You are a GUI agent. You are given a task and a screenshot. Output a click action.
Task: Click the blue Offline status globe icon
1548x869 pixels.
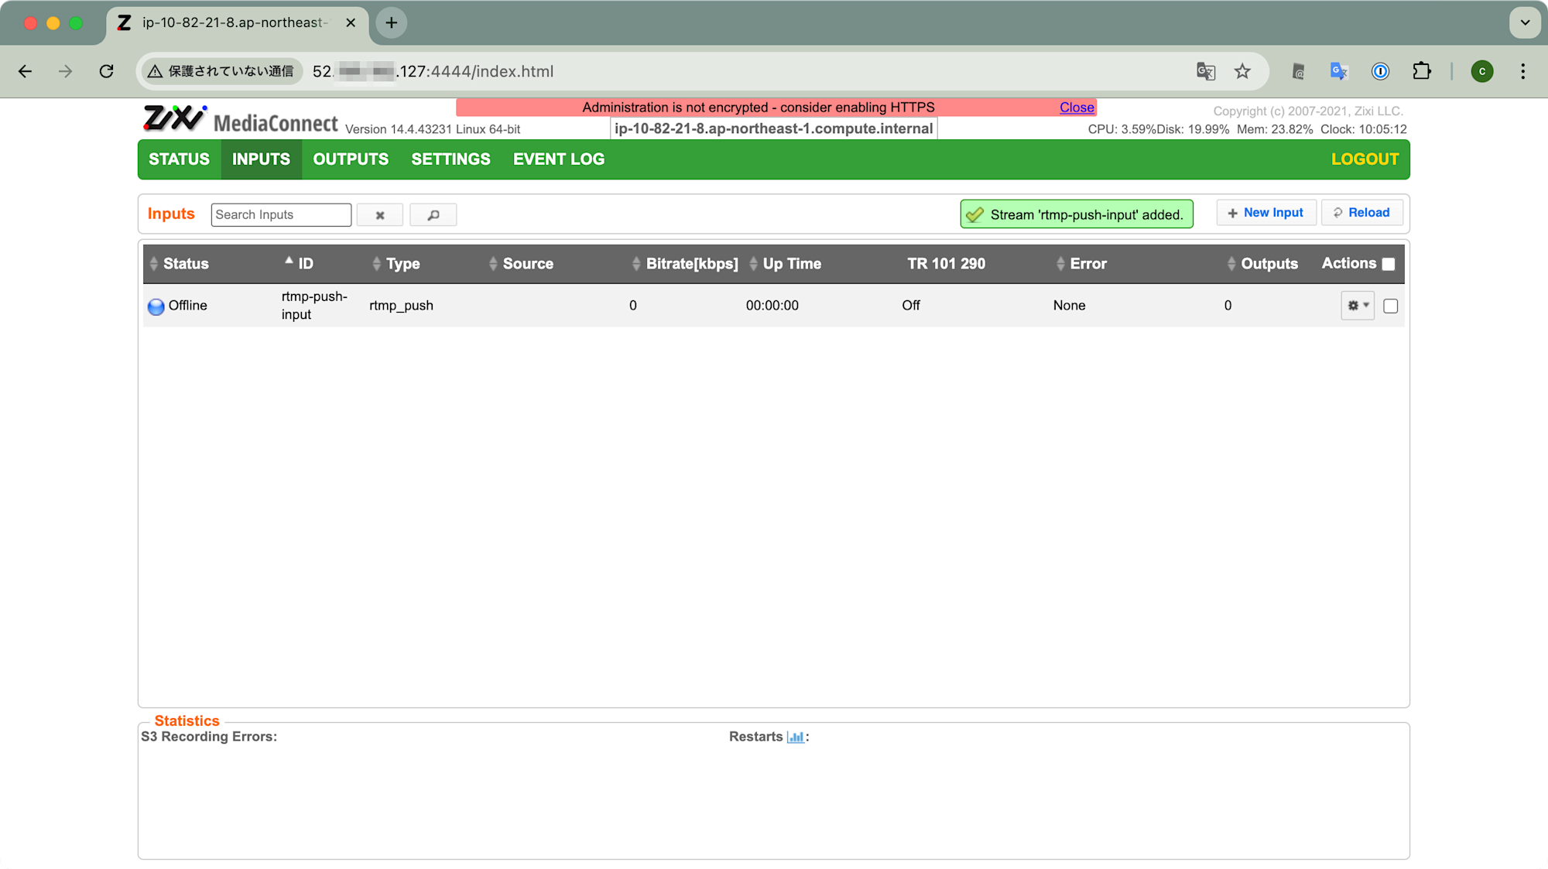click(156, 306)
